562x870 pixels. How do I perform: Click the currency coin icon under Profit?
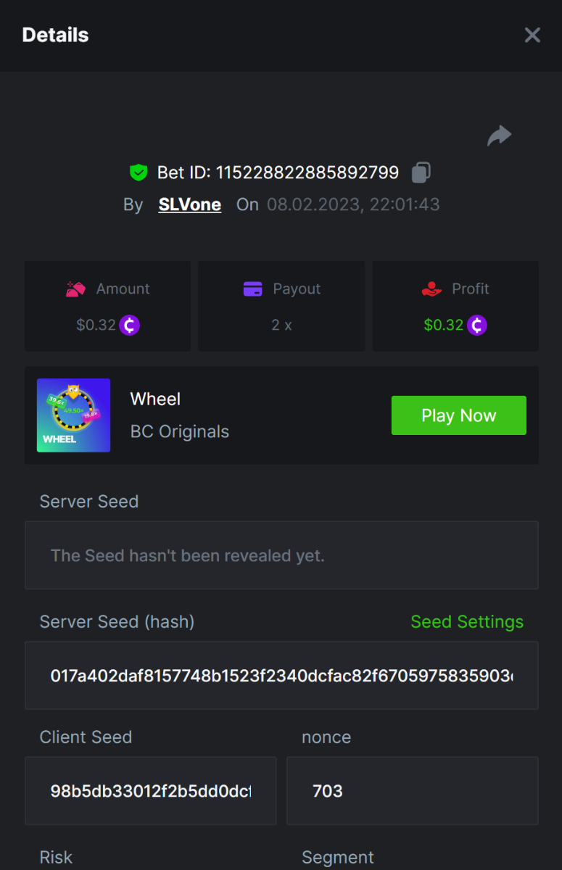pyautogui.click(x=477, y=325)
